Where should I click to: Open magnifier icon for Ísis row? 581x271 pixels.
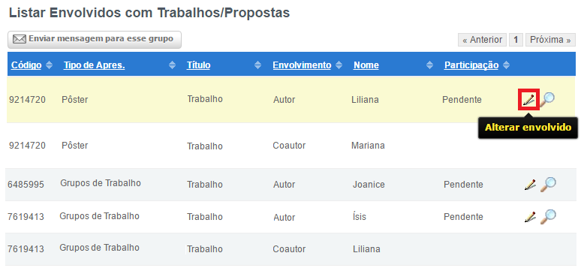(548, 216)
